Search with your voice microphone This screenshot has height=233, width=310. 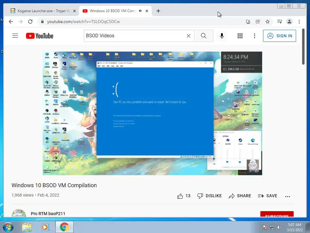click(222, 36)
